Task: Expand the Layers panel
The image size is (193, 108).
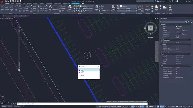Action: [x=81, y=13]
